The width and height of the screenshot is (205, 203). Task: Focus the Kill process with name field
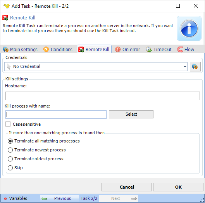click(x=56, y=115)
